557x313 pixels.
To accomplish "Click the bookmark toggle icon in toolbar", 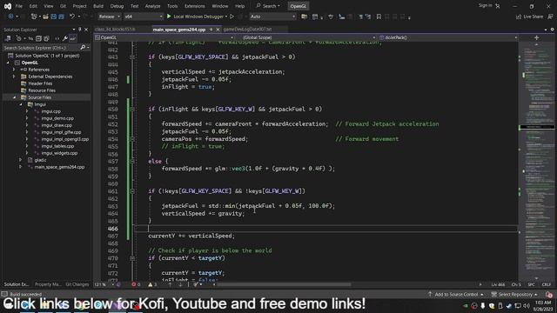I will click(x=379, y=17).
